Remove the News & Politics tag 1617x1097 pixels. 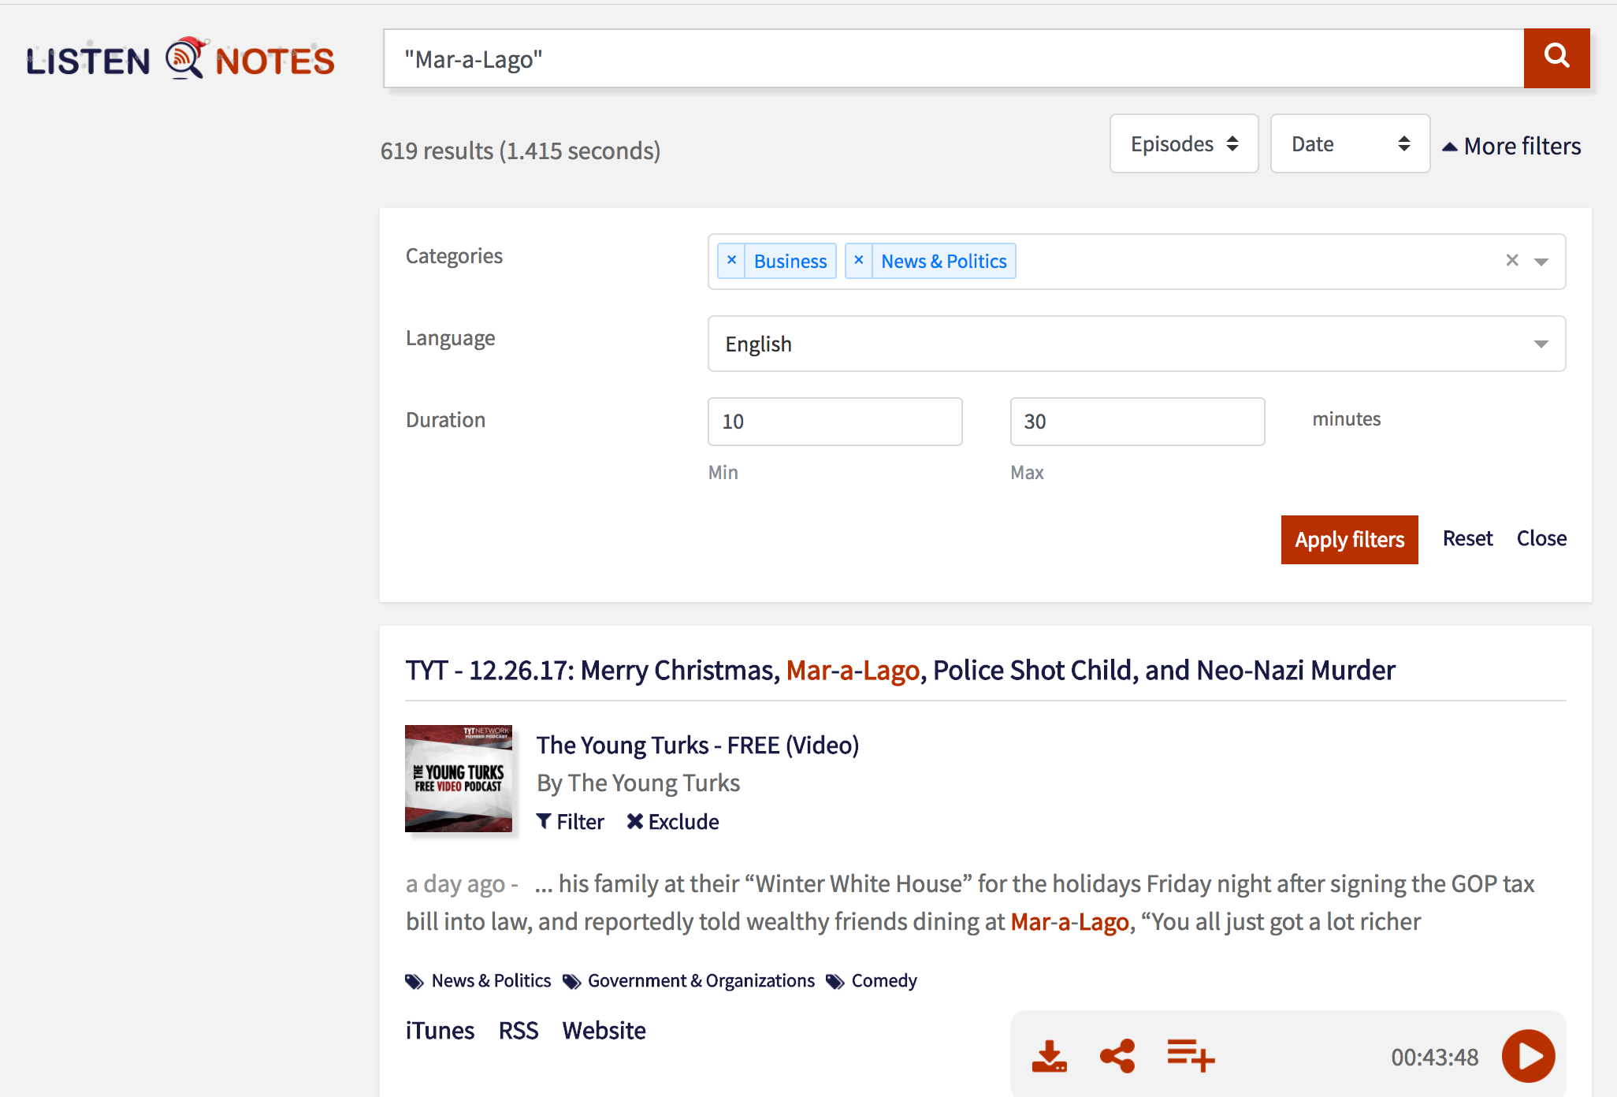(859, 261)
